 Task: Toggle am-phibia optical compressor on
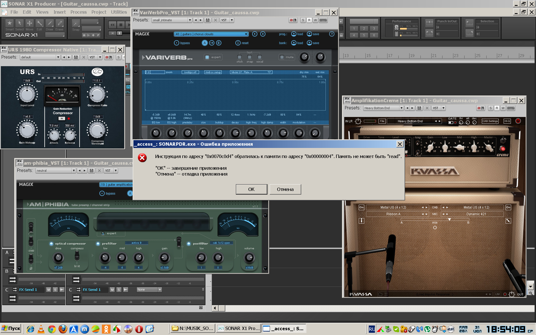coord(51,244)
